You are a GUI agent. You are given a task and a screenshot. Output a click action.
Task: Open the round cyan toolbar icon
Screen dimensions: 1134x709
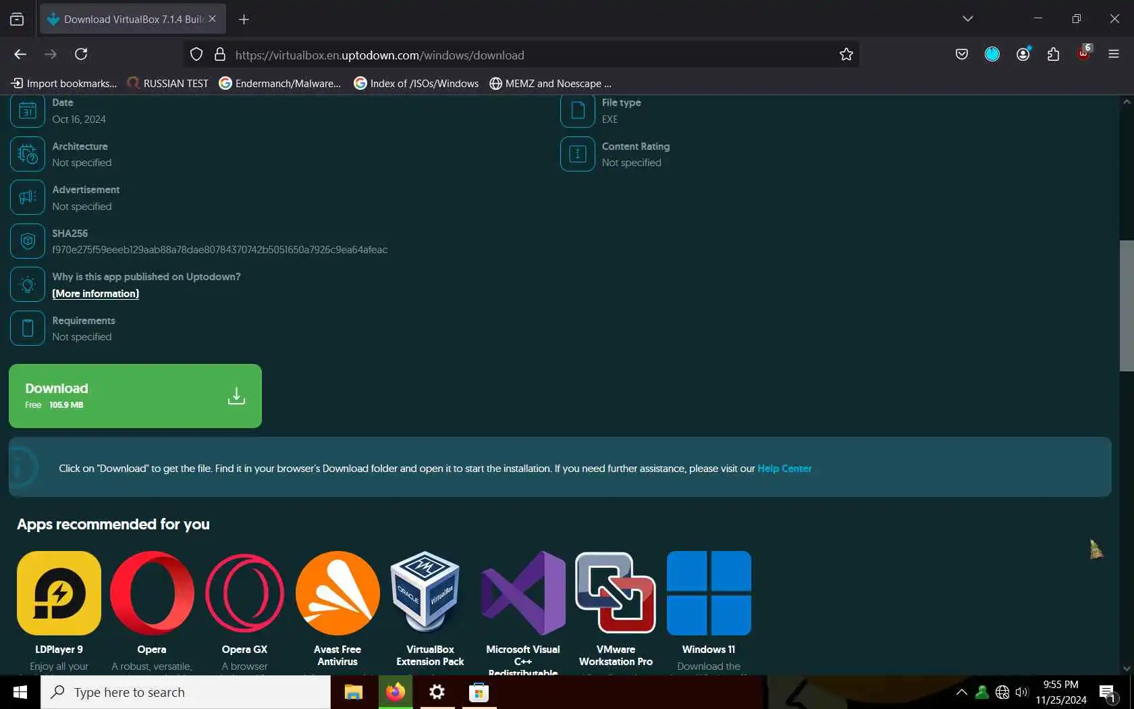point(992,55)
